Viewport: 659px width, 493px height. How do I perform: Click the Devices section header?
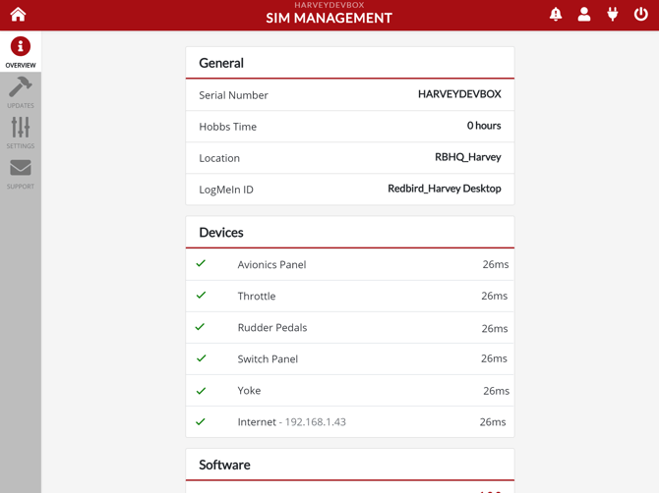(x=221, y=233)
